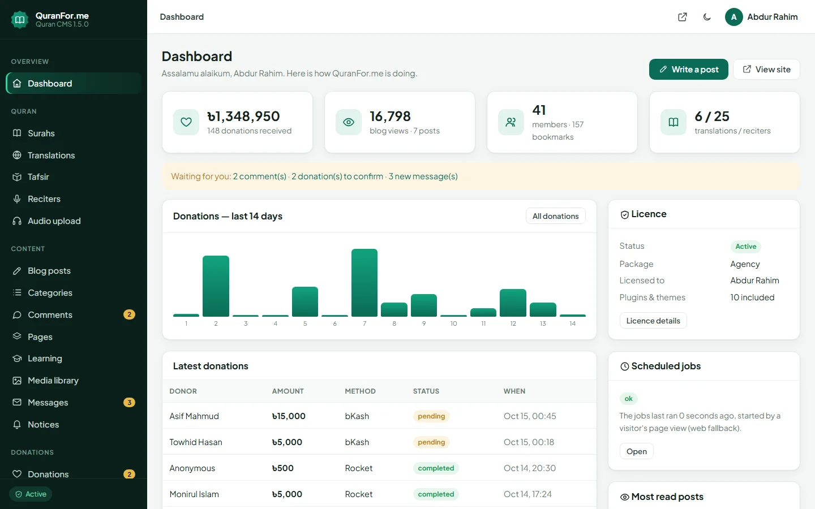Open the Translations section
Viewport: 815px width, 509px height.
point(74,156)
